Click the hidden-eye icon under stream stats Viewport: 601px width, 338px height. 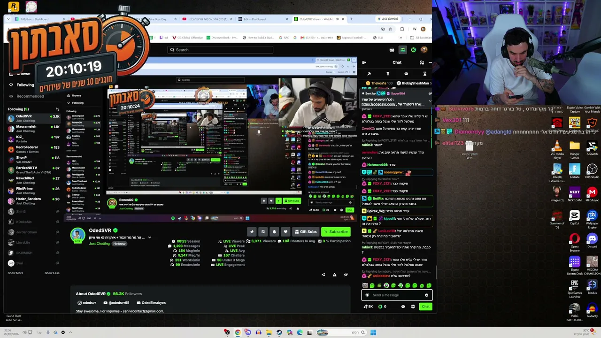point(346,275)
